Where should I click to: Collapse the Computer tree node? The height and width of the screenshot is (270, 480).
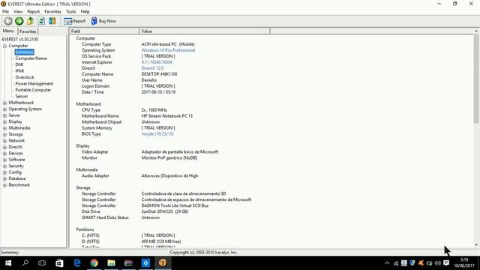coord(5,46)
